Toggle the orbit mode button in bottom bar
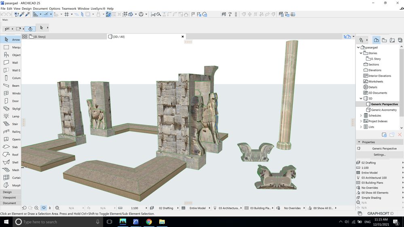This screenshot has height=227, width=404. click(x=44, y=208)
